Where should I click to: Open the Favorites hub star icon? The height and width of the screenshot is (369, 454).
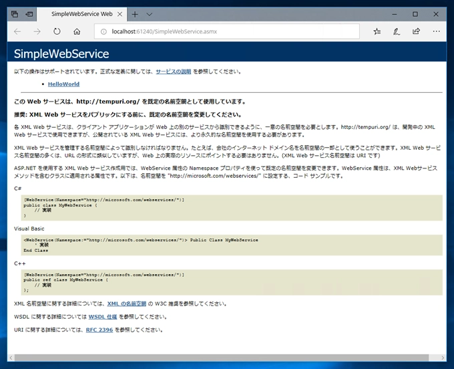coord(377,31)
